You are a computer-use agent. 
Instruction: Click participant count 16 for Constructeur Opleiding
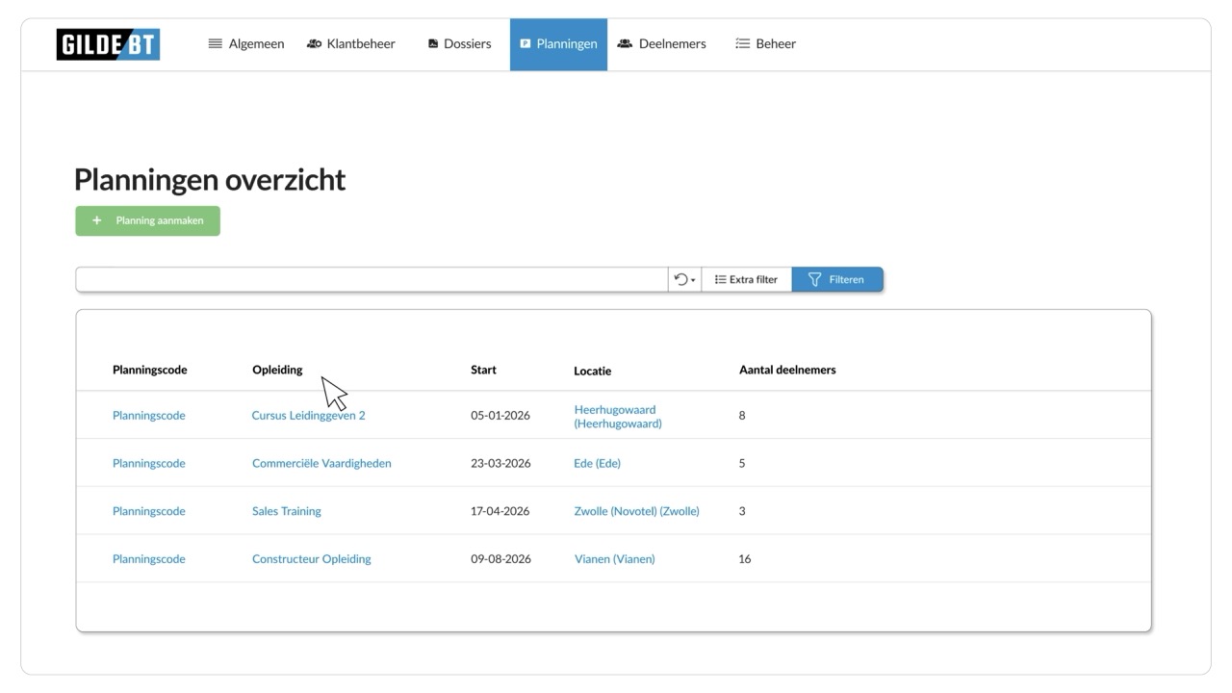click(745, 559)
